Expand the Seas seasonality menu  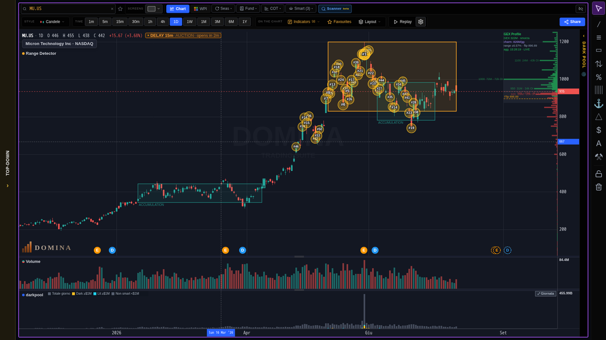click(223, 9)
